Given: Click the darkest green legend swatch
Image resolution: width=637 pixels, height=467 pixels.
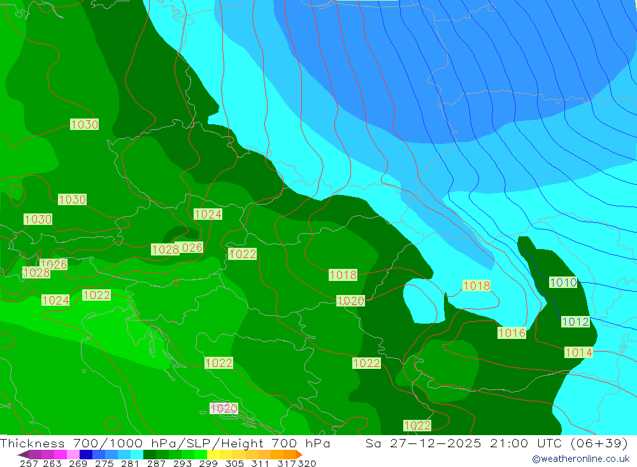Looking at the screenshot, I should pos(150,454).
